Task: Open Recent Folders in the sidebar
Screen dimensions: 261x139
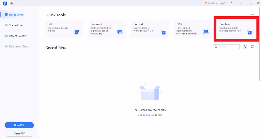Action: pos(18,36)
